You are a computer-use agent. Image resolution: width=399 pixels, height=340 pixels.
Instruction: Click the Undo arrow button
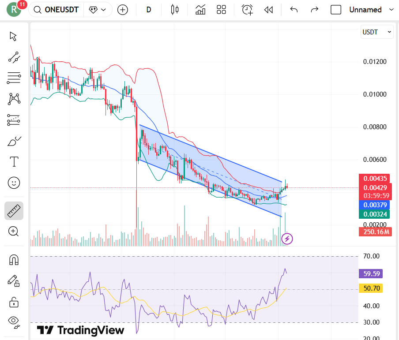[294, 9]
